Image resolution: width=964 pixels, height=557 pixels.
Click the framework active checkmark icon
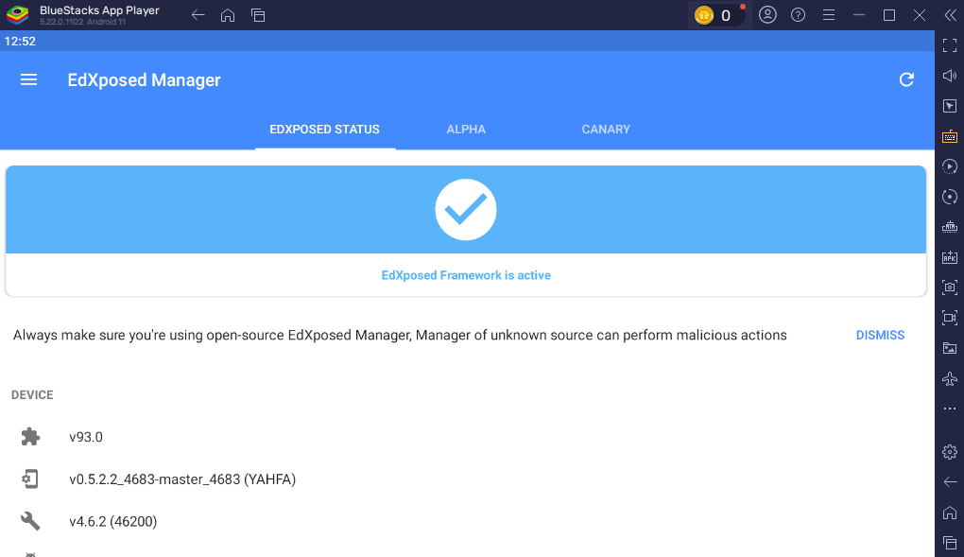(x=466, y=210)
